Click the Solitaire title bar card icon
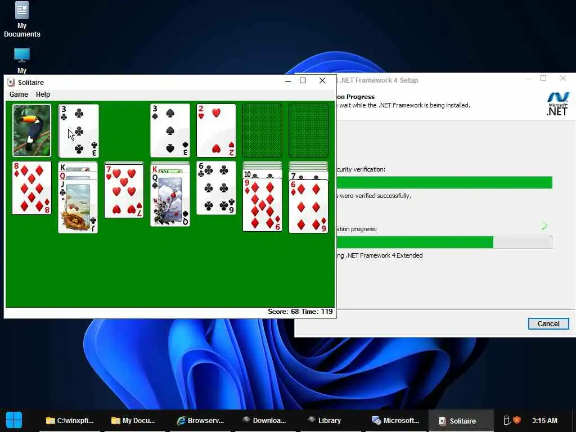Screen dimensions: 576x432 [11, 82]
